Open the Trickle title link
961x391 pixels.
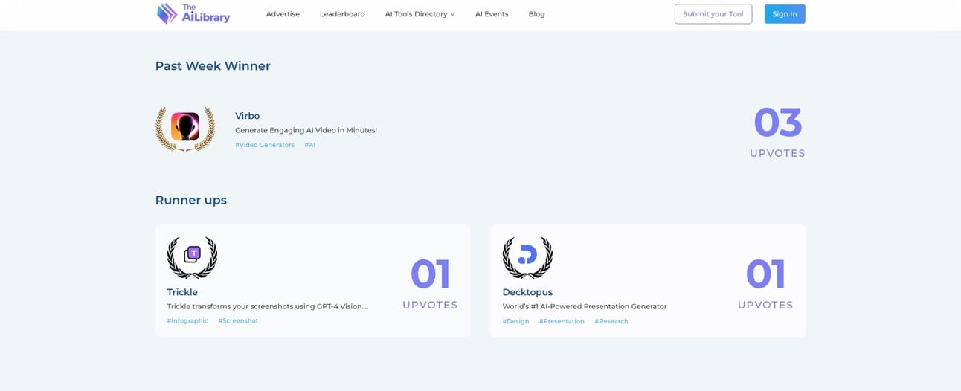[x=182, y=292]
